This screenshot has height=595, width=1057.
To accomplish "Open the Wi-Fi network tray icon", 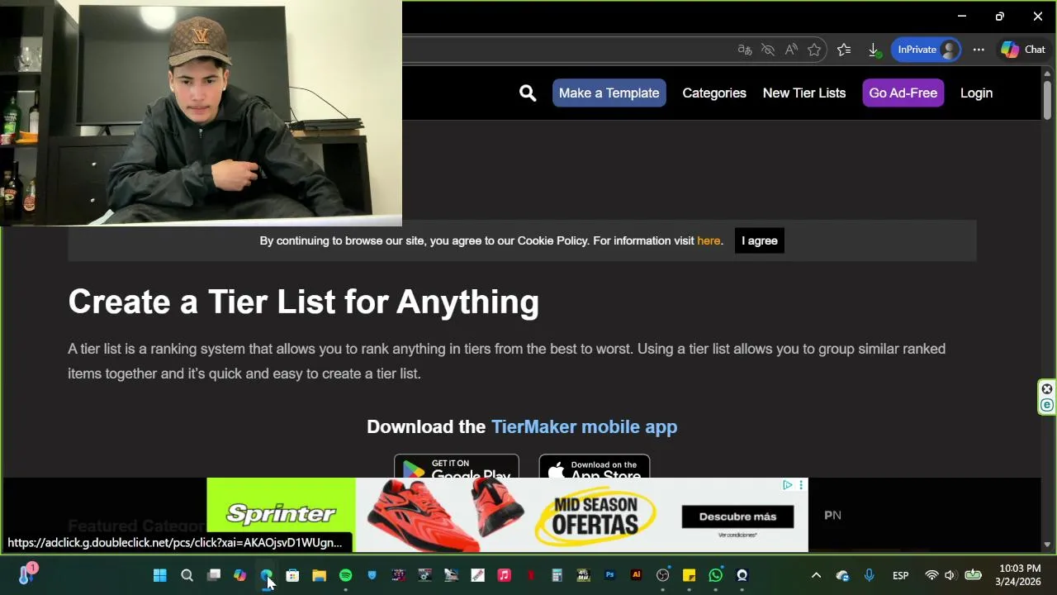I will tap(931, 575).
